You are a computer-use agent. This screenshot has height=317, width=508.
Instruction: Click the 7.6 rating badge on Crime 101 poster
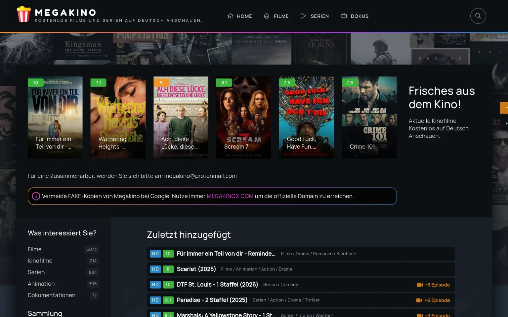pos(350,83)
